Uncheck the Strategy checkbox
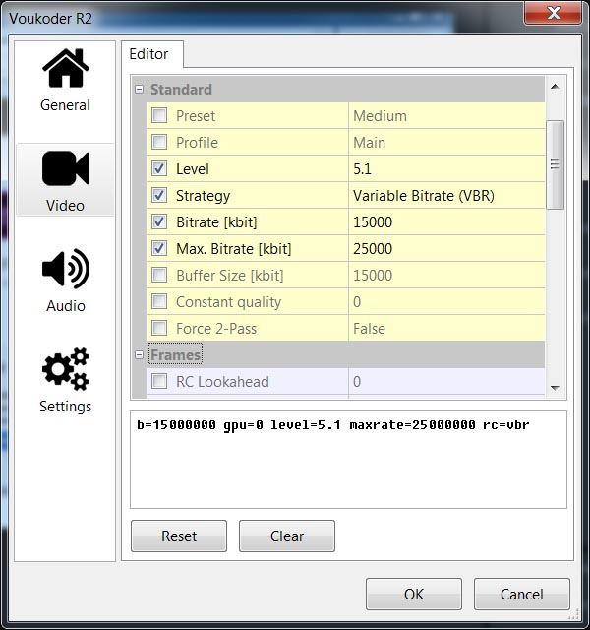Viewport: 590px width, 630px height. [159, 195]
